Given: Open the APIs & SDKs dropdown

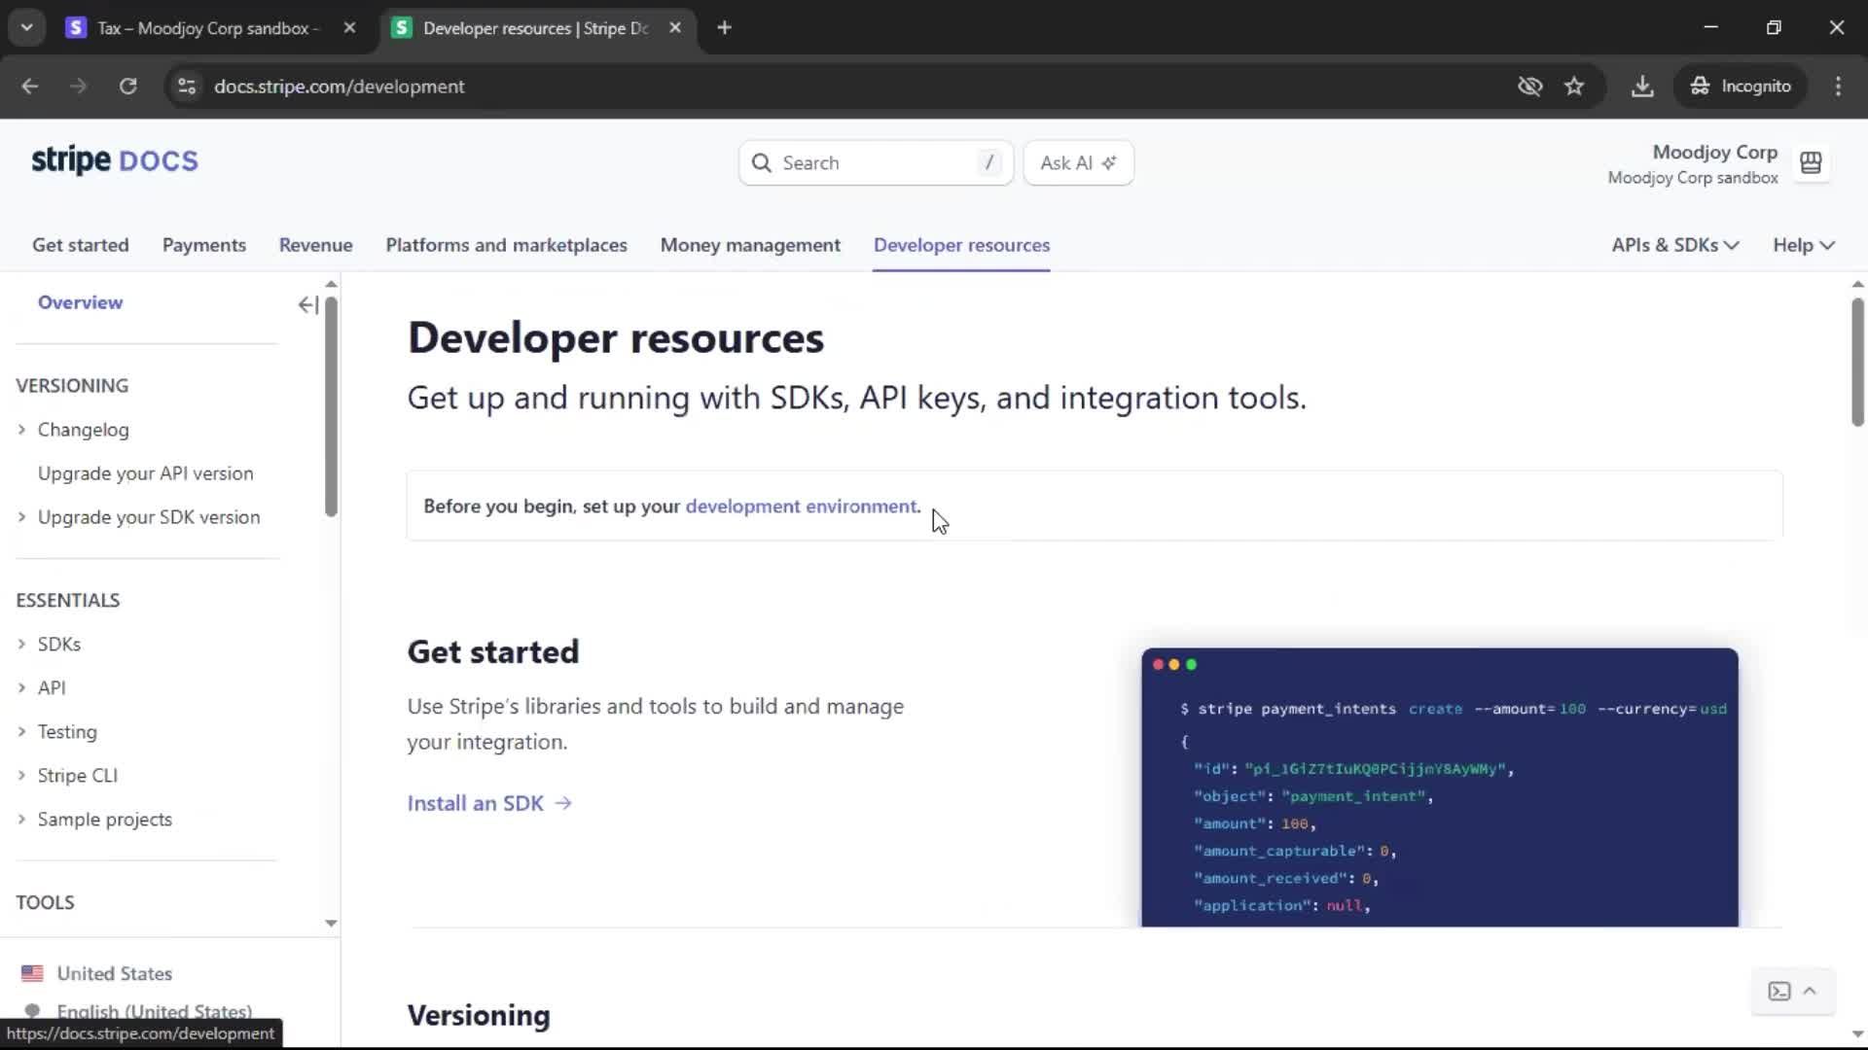Looking at the screenshot, I should 1674,245.
